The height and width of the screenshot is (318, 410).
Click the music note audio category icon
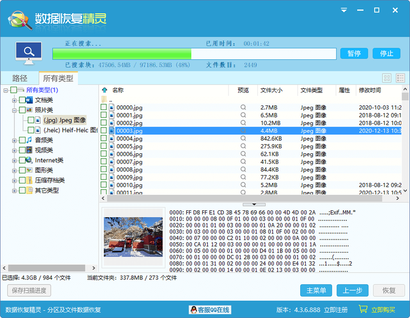pos(29,140)
